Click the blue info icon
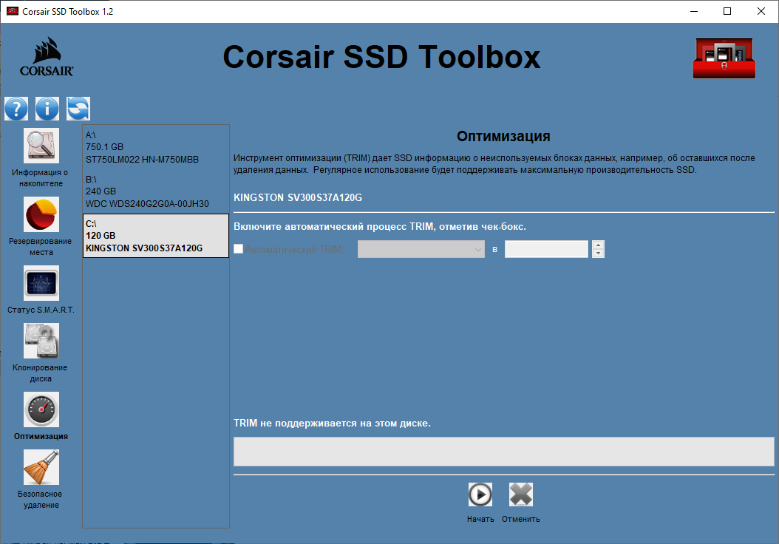This screenshot has height=544, width=779. 47,109
